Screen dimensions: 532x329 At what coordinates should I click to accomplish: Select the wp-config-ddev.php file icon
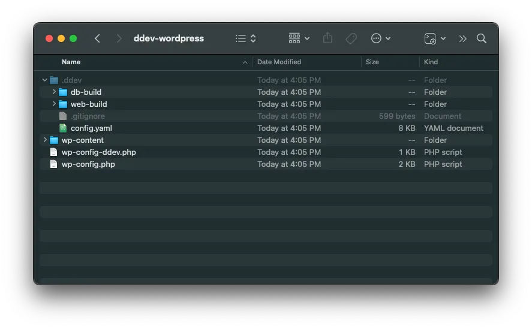(x=53, y=152)
